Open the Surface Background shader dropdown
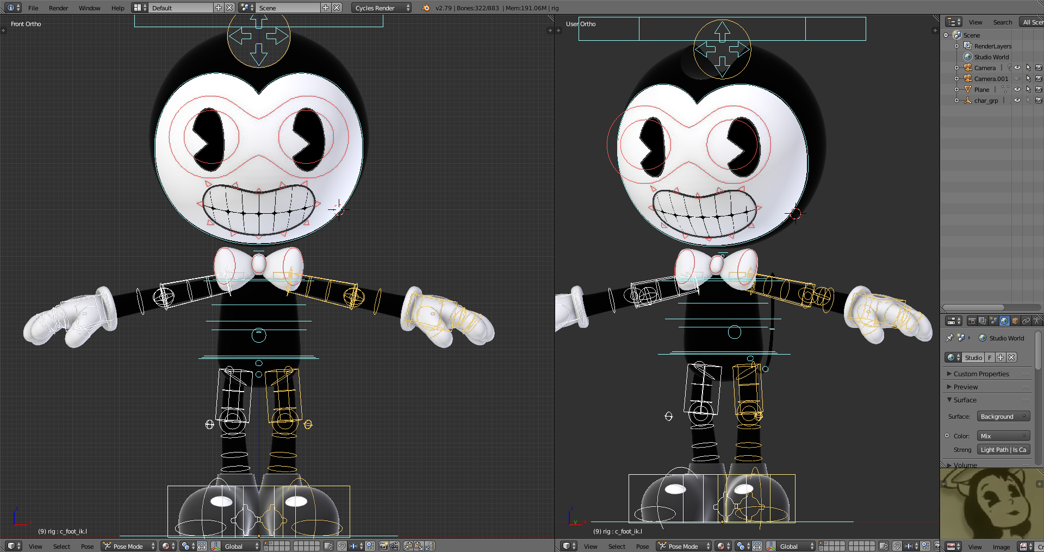This screenshot has width=1044, height=552. (x=1003, y=417)
